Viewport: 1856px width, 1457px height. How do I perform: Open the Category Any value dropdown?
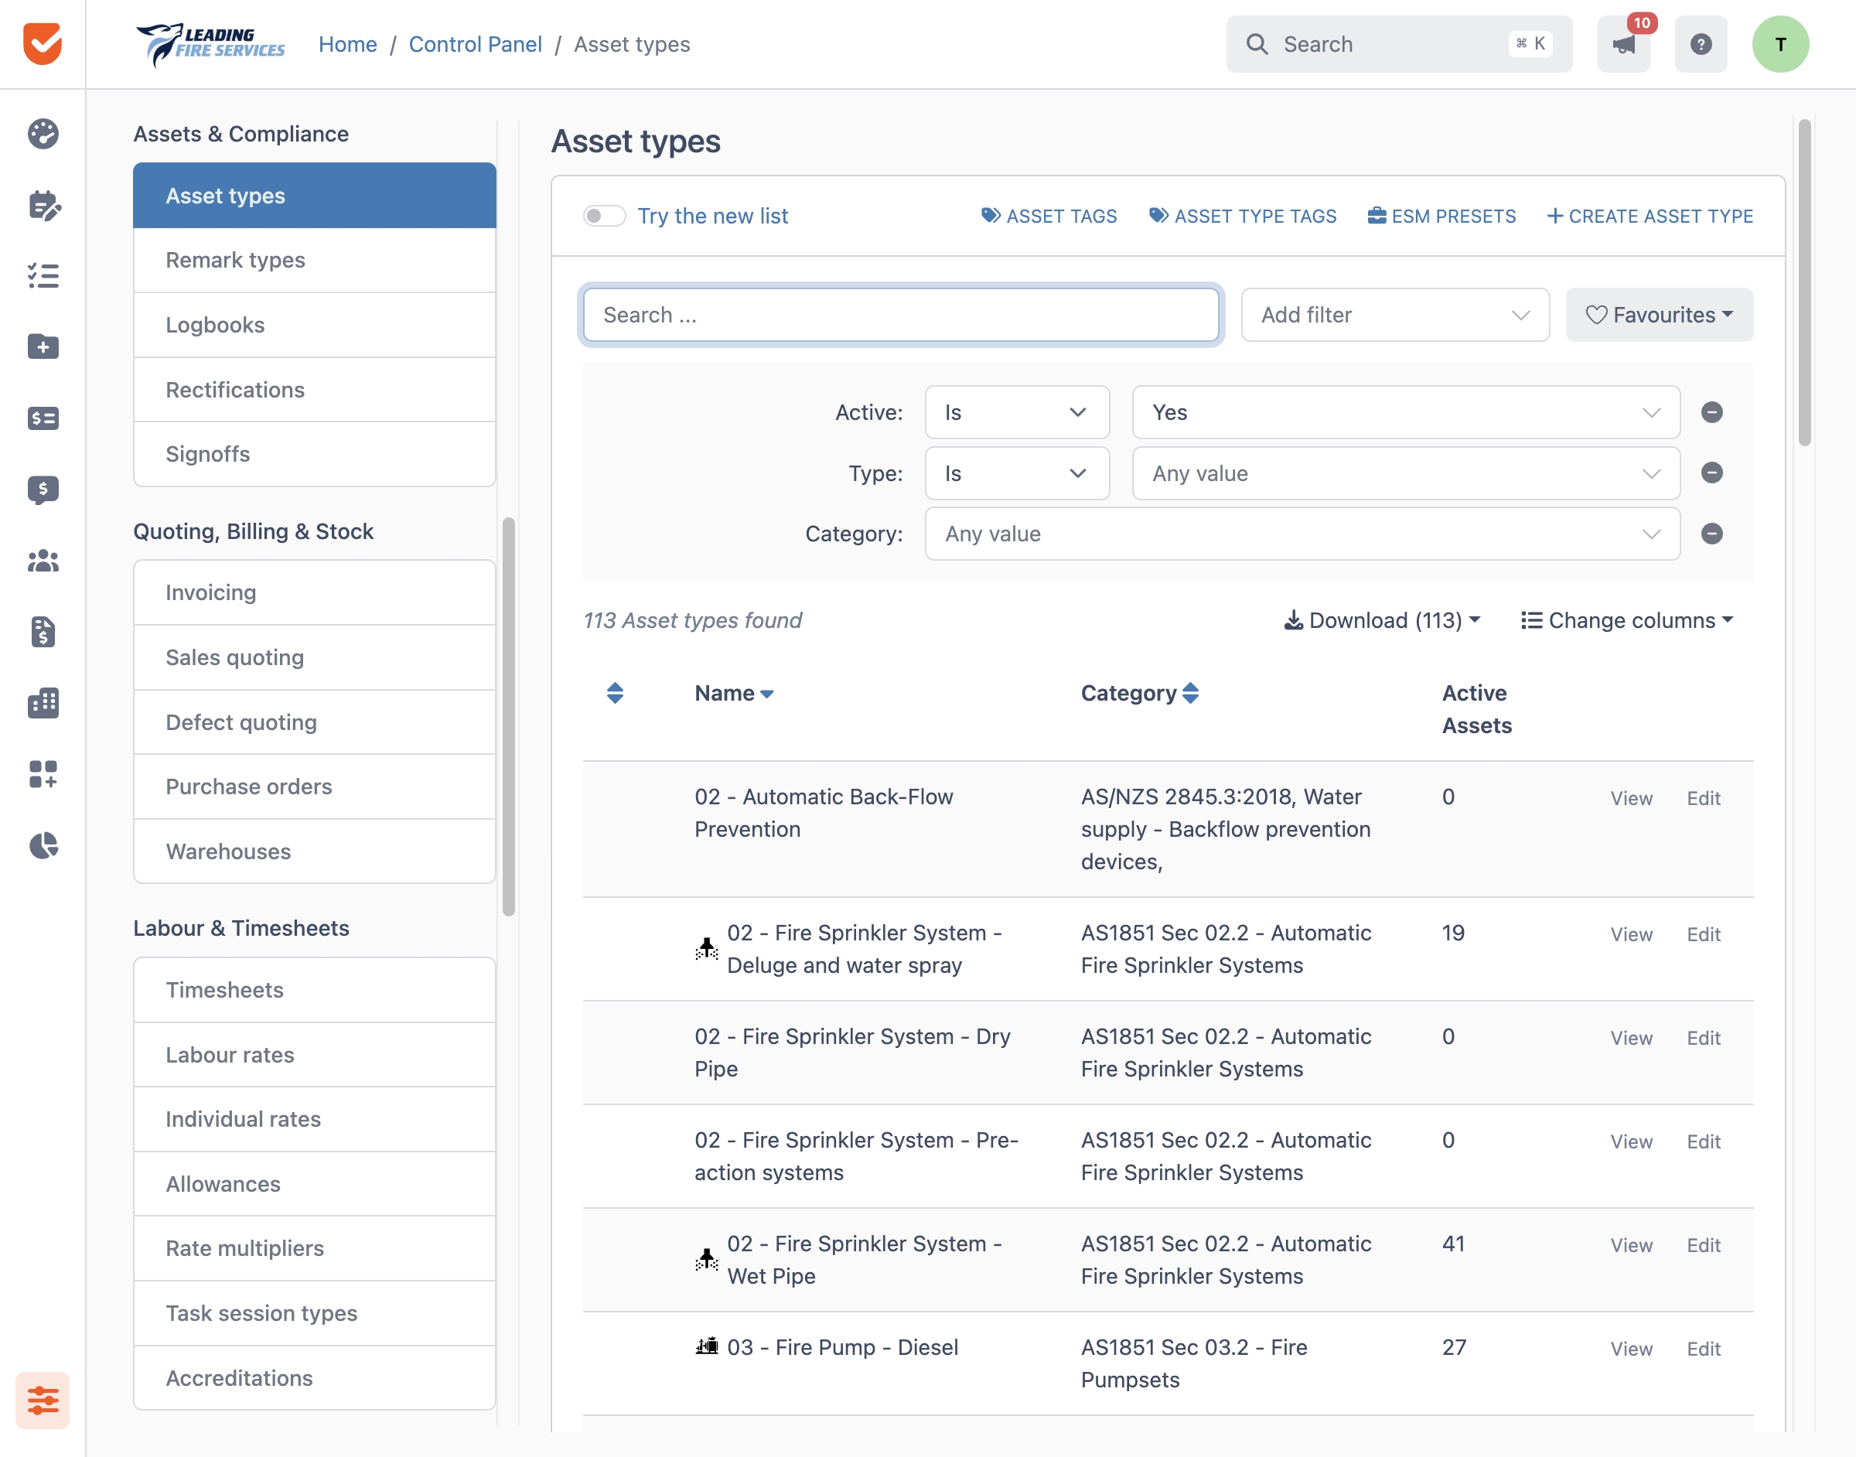(1302, 533)
